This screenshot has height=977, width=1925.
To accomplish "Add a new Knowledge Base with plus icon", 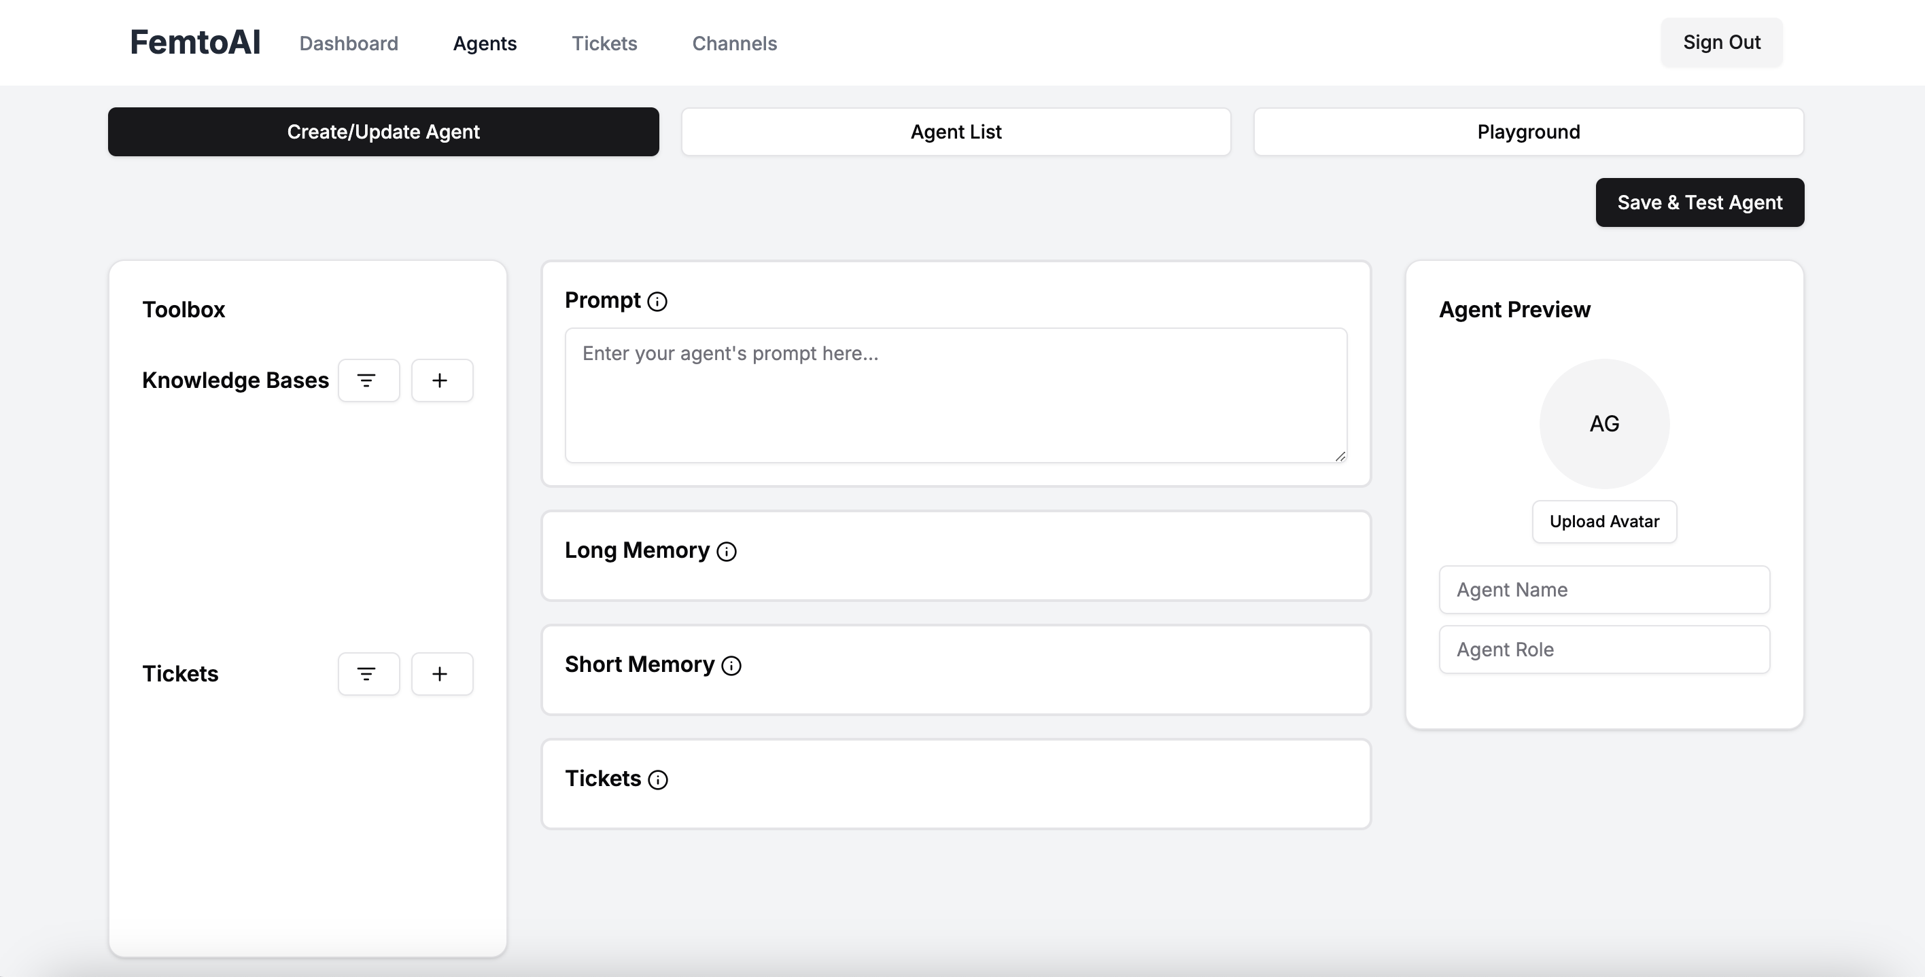I will [x=442, y=380].
